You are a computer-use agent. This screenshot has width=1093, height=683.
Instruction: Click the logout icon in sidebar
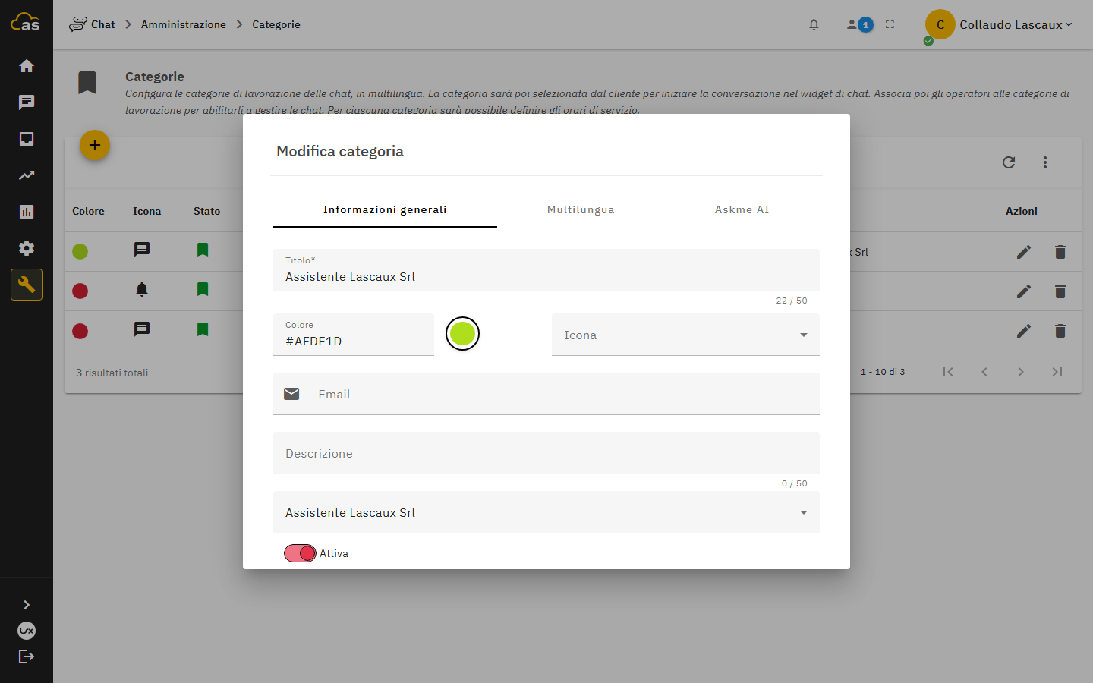click(27, 656)
